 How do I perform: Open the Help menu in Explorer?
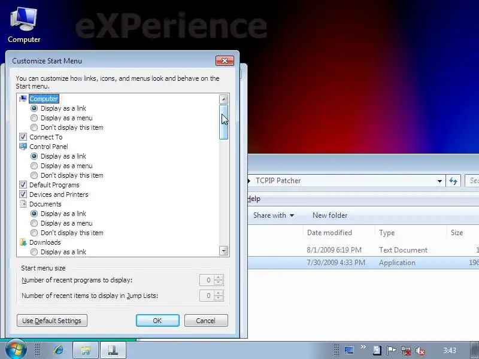tap(253, 199)
